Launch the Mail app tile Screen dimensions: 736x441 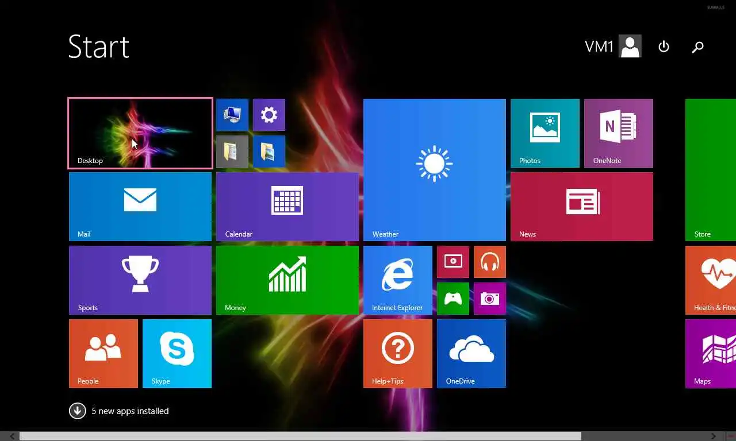tap(140, 207)
